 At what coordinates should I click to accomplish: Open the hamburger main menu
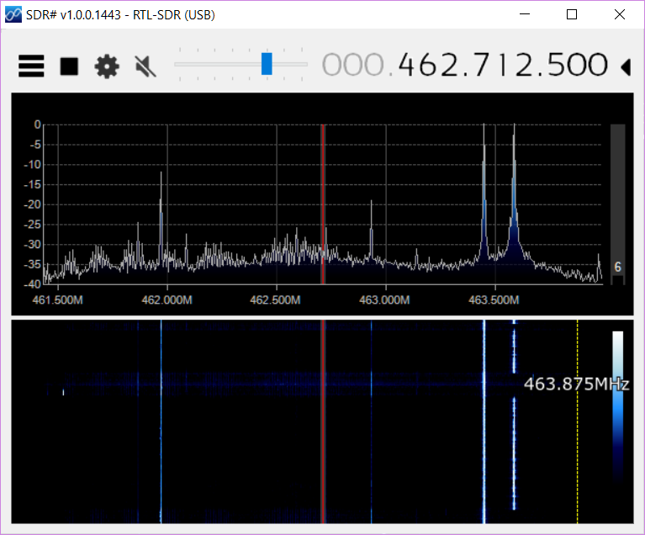pyautogui.click(x=31, y=66)
